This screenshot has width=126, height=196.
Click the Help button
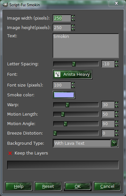(x=19, y=187)
